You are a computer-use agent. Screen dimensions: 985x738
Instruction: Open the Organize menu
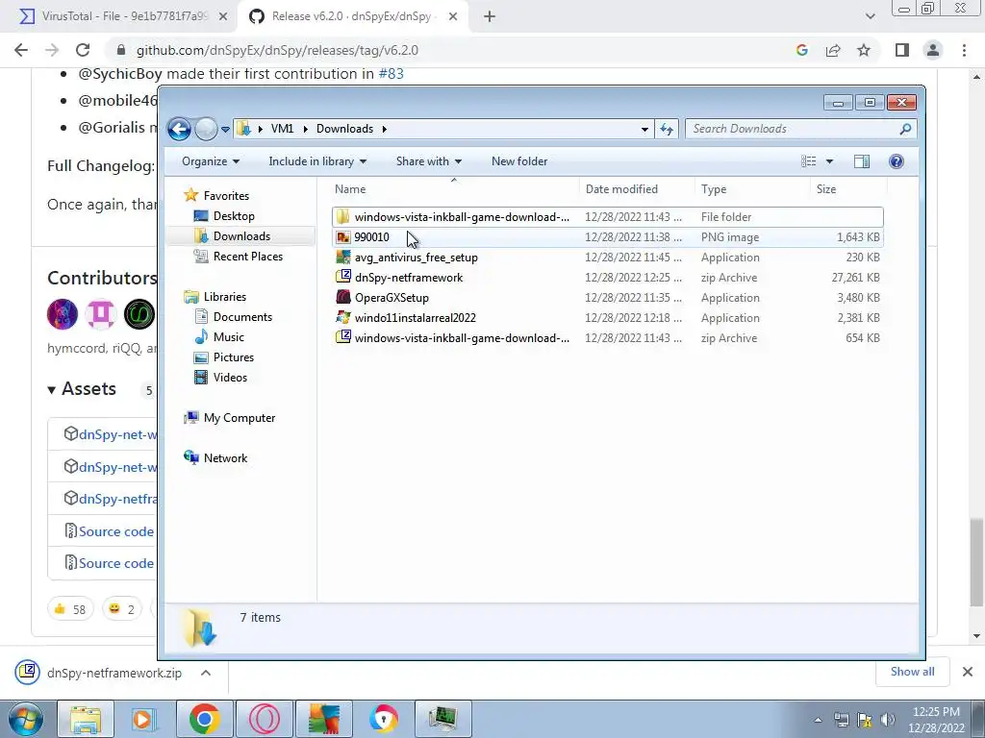pyautogui.click(x=211, y=161)
